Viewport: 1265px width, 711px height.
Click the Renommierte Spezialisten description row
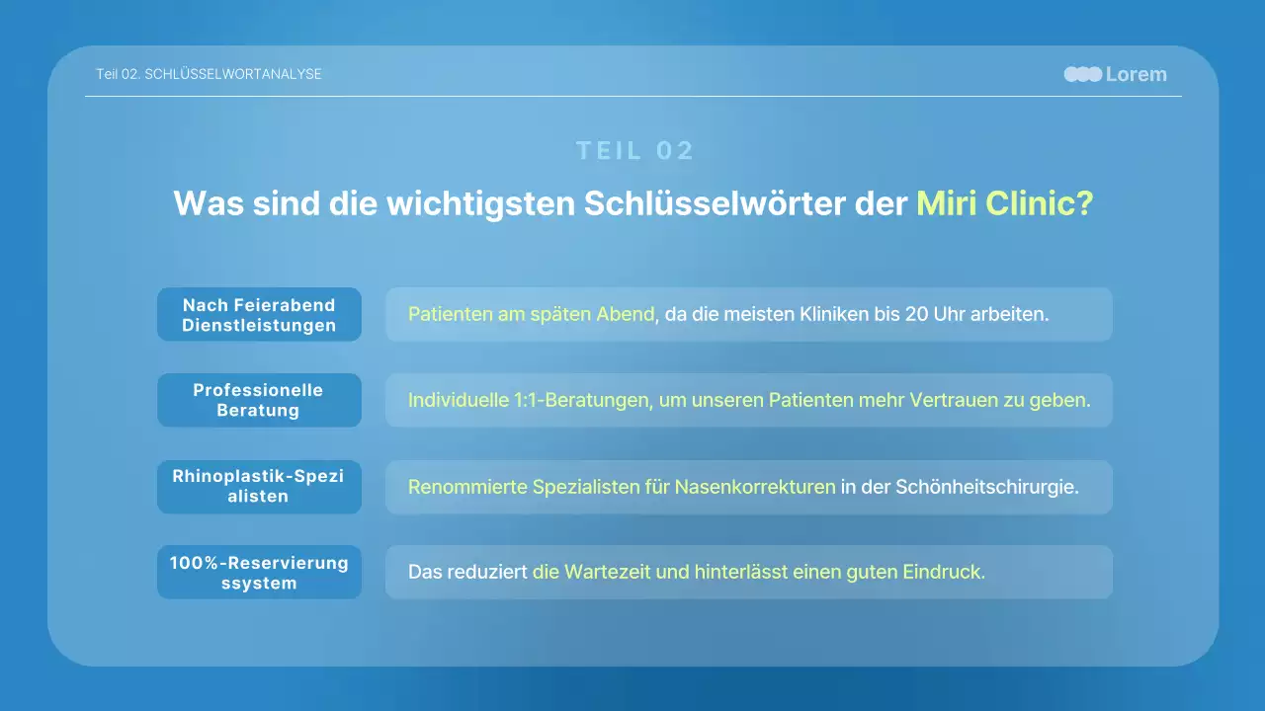[748, 486]
